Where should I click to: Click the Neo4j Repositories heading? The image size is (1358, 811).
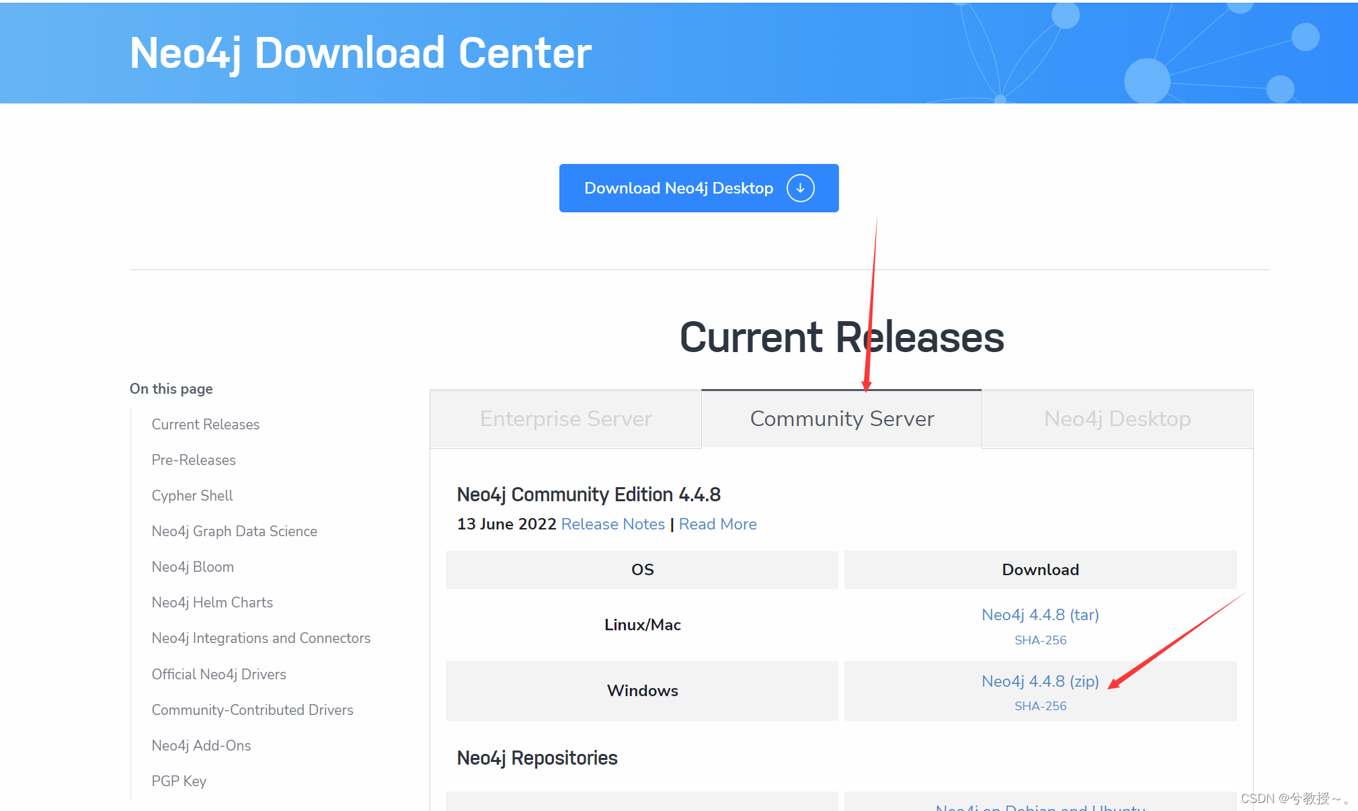537,758
